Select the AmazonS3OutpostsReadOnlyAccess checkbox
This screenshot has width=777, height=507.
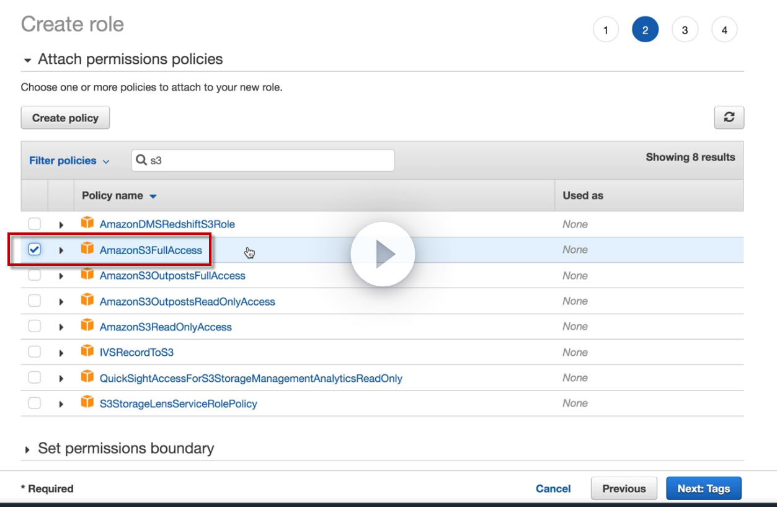pos(35,301)
